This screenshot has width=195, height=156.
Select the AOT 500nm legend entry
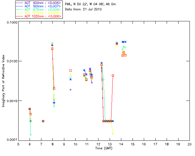click(x=39, y=6)
